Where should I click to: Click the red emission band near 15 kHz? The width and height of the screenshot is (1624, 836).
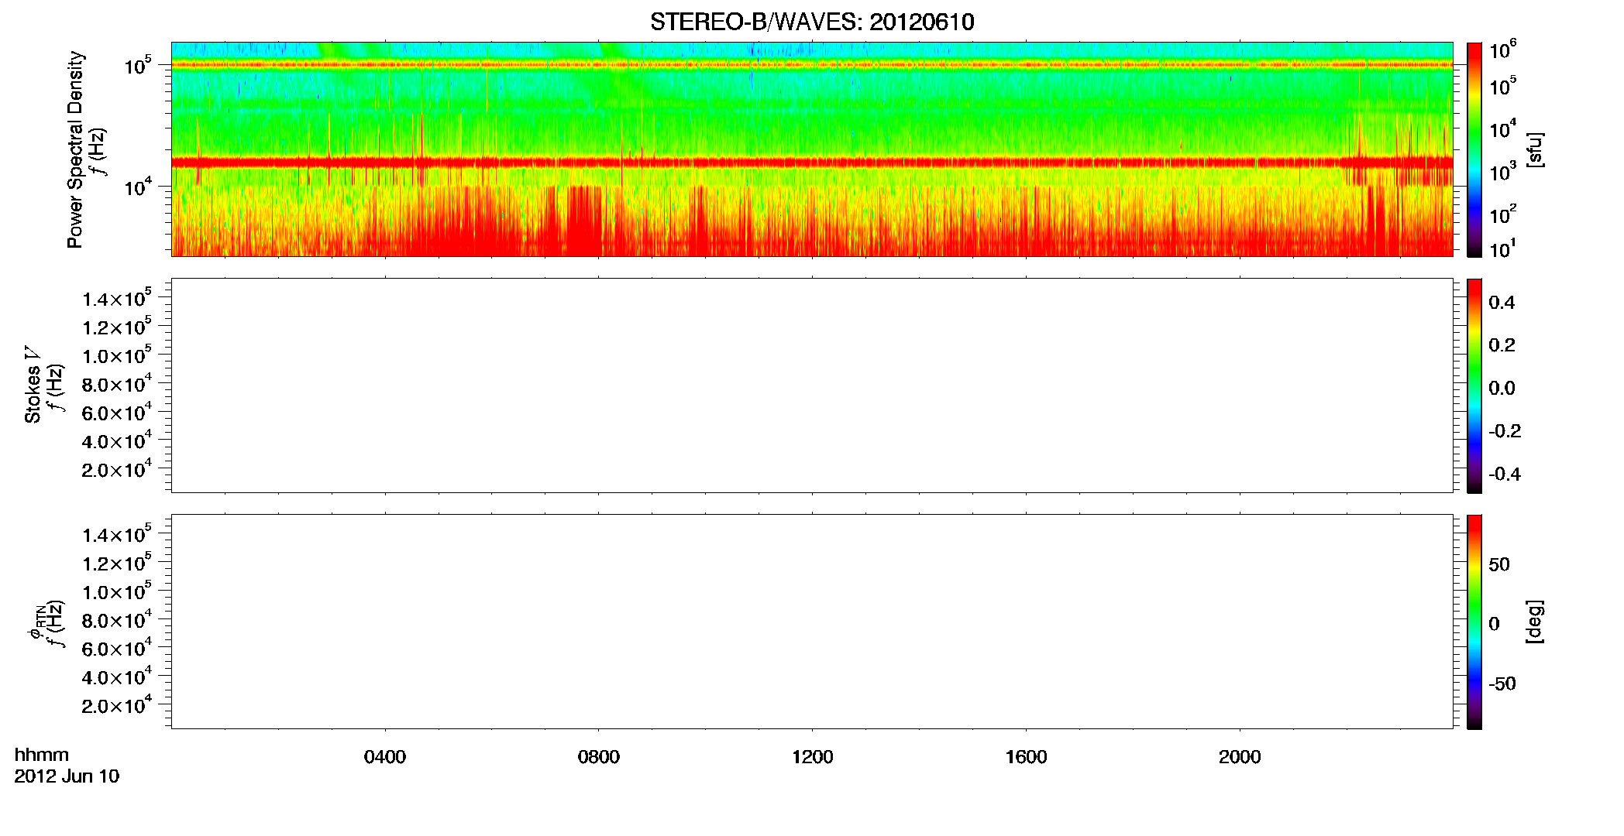click(x=812, y=163)
